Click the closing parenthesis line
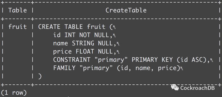Image resolution: width=222 pixels, height=97 pixels. pos(40,76)
